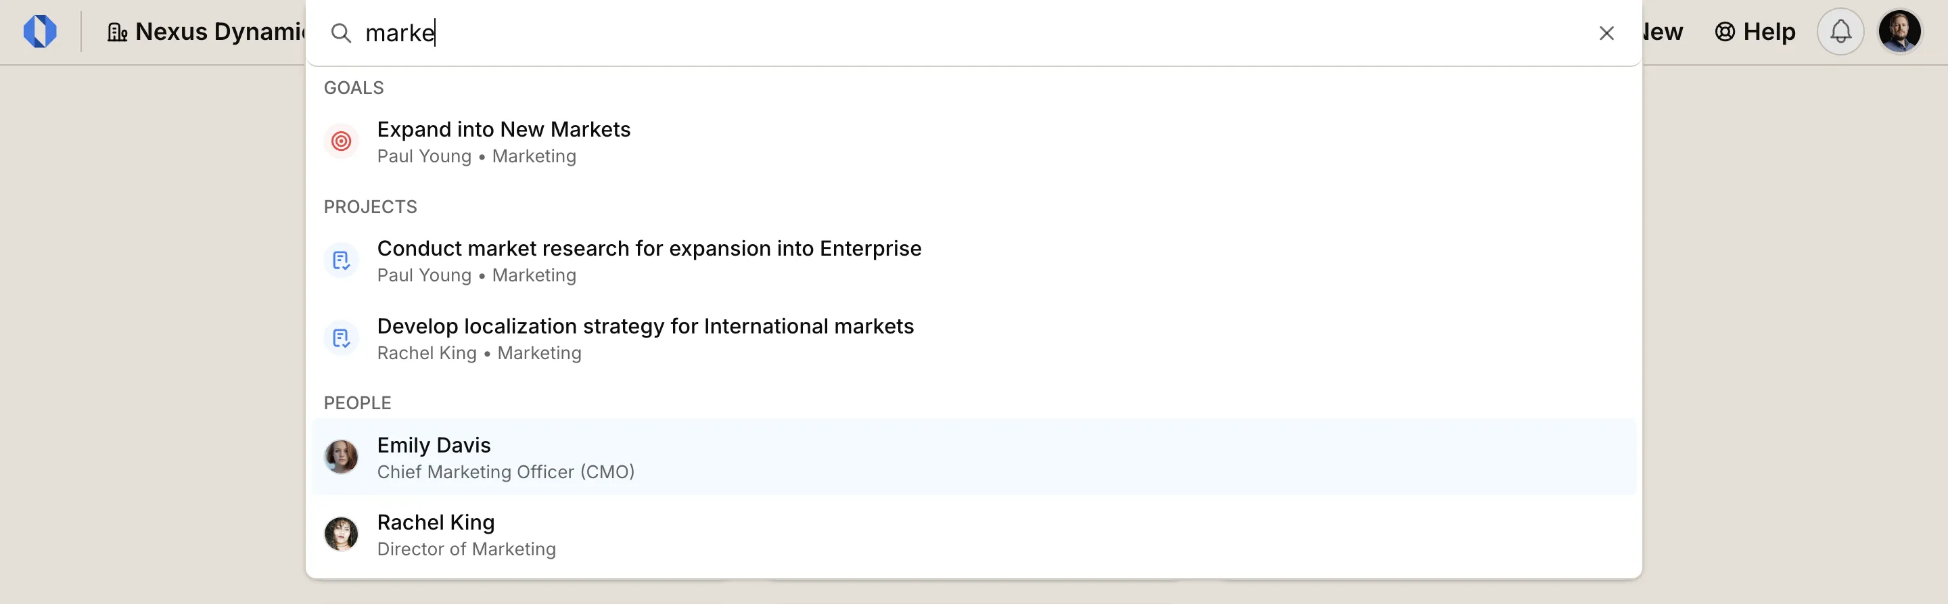Image resolution: width=1948 pixels, height=604 pixels.
Task: Select Rachel King from the people results
Action: tap(436, 521)
